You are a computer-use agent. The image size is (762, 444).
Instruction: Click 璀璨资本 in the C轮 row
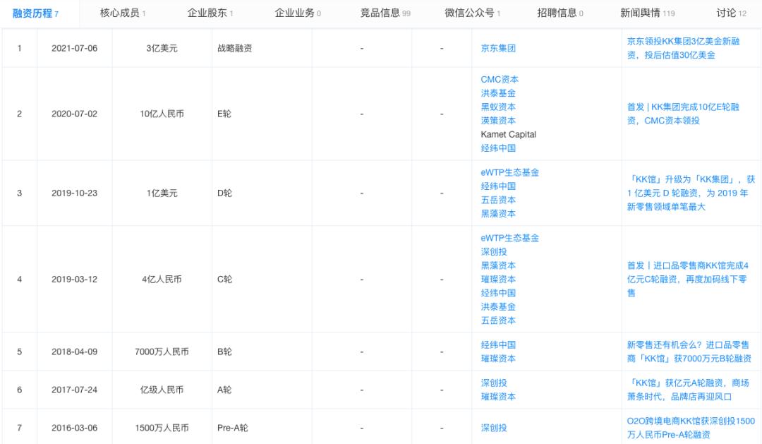click(498, 279)
